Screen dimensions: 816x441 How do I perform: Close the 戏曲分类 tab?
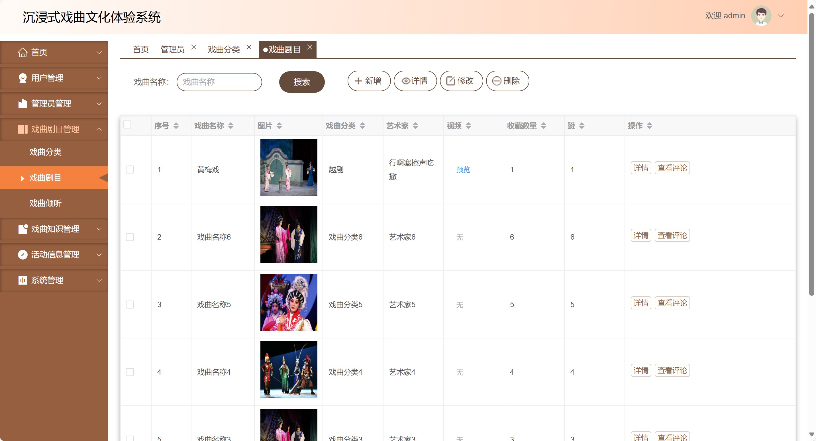249,47
